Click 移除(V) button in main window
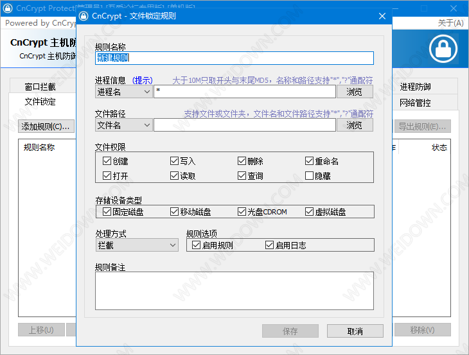Image resolution: width=469 pixels, height=355 pixels. point(422,330)
